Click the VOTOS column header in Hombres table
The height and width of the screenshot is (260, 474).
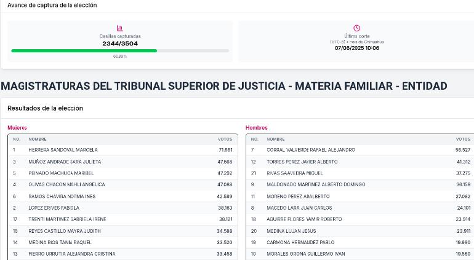coord(463,139)
